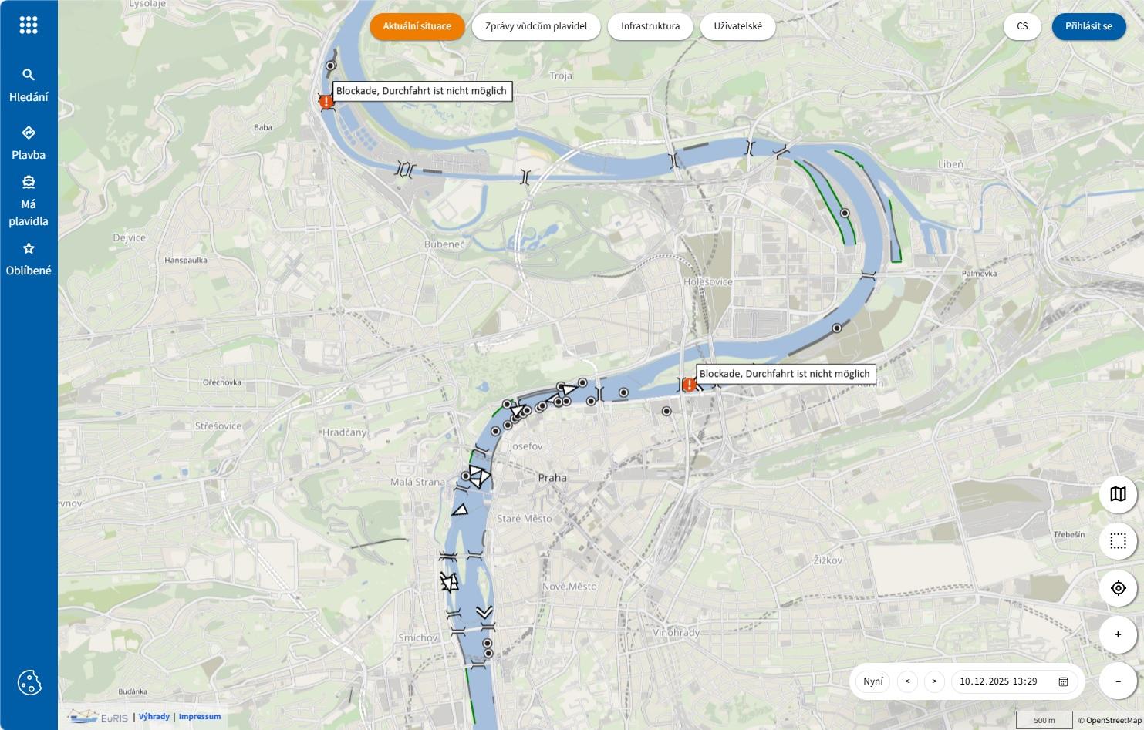The image size is (1144, 730).
Task: Center map on my location
Action: tap(1118, 588)
